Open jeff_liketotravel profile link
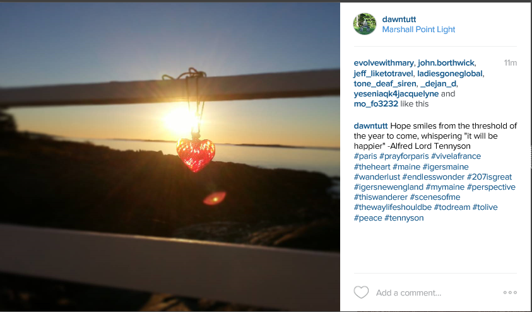The height and width of the screenshot is (312, 532). coord(383,74)
